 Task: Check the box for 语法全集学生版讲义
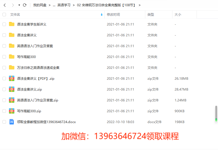4,24
